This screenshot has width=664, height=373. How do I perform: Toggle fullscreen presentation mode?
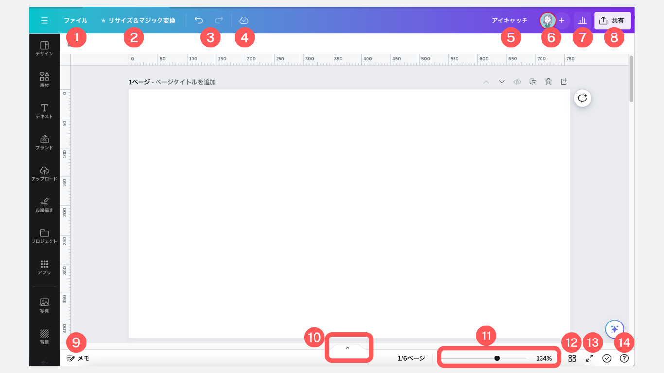[x=589, y=358]
